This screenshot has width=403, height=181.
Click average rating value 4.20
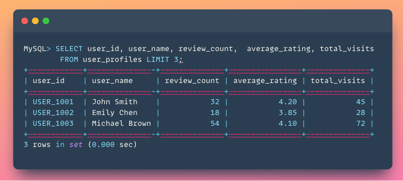288,102
